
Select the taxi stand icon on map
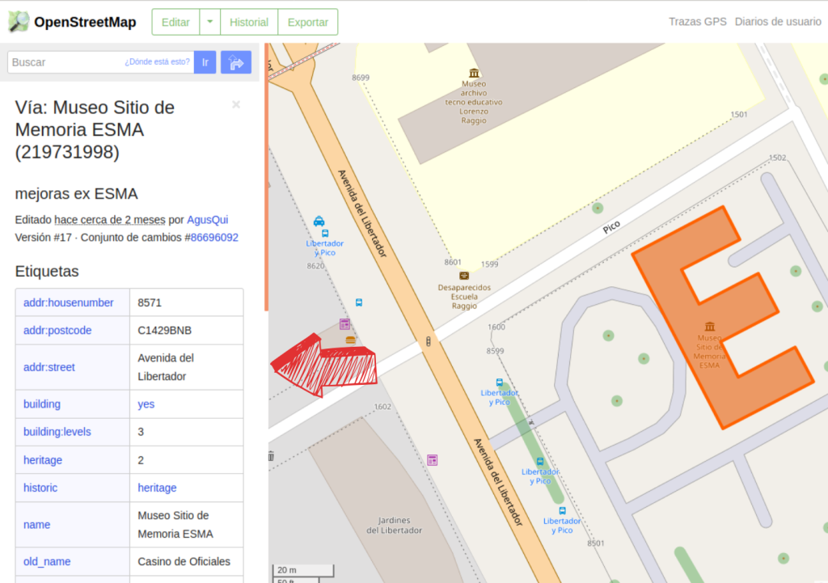click(319, 221)
